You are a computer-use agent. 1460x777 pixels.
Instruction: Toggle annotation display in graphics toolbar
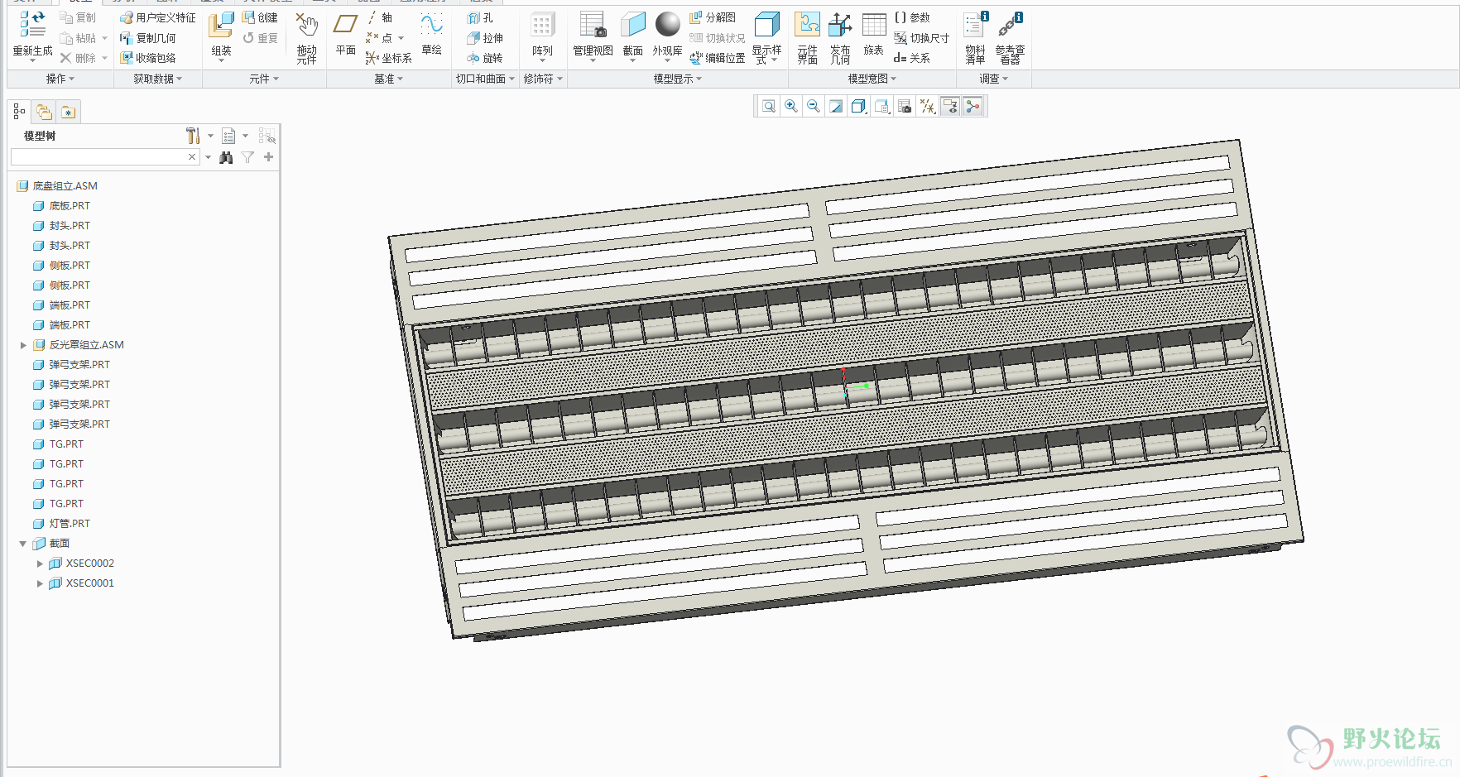click(x=950, y=106)
